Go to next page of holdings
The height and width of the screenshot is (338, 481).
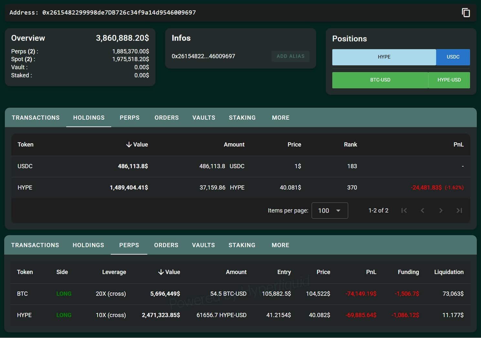coord(441,211)
